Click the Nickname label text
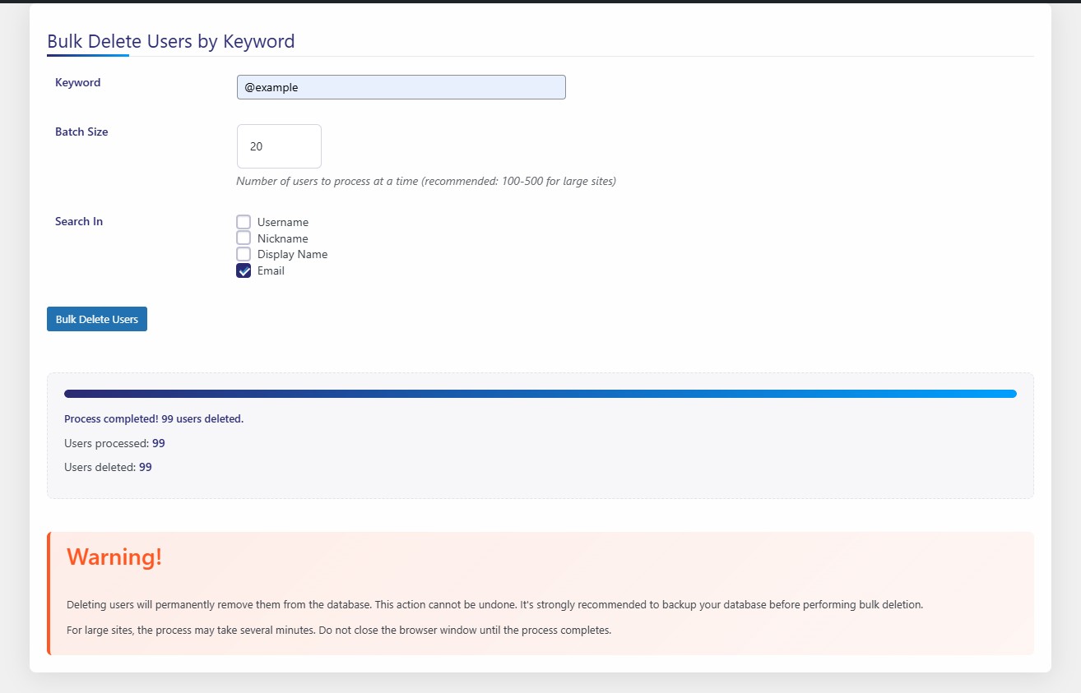Image resolution: width=1081 pixels, height=693 pixels. point(283,238)
